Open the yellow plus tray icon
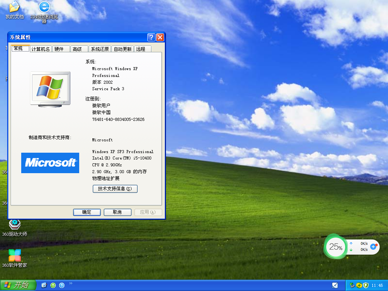Viewport: 388px width, 291px height. click(359, 285)
